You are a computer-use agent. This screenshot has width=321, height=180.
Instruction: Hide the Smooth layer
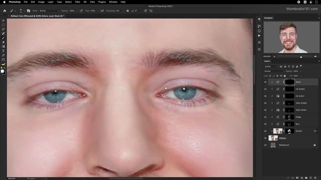tap(265, 131)
